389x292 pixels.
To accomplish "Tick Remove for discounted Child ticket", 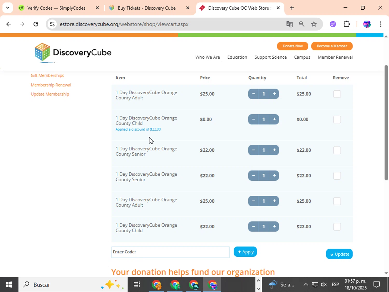I will click(x=337, y=119).
